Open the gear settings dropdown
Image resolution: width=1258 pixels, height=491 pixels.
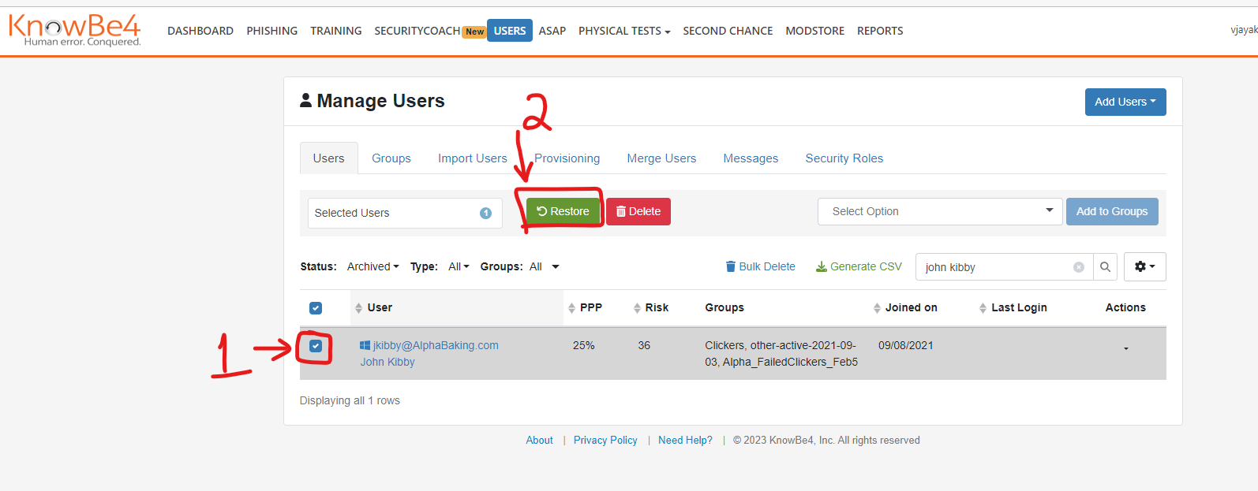coord(1144,266)
